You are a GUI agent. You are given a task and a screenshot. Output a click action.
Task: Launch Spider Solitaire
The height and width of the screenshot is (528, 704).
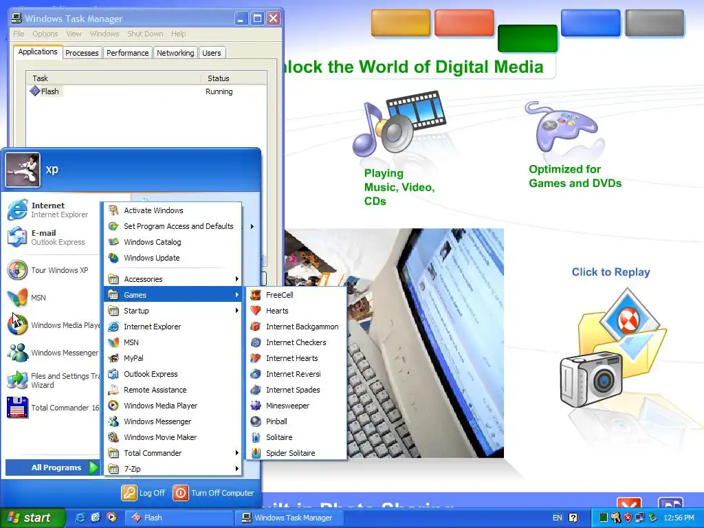[x=296, y=453]
